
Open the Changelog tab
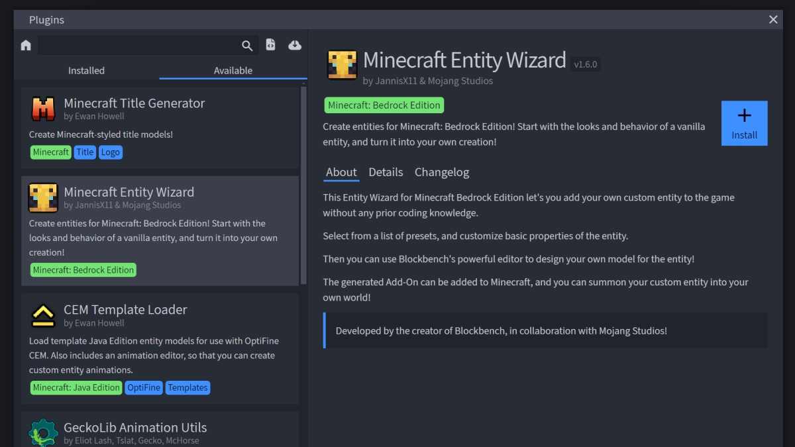[442, 172]
